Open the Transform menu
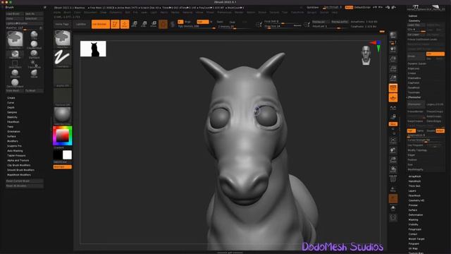The width and height of the screenshot is (451, 254). 297,13
